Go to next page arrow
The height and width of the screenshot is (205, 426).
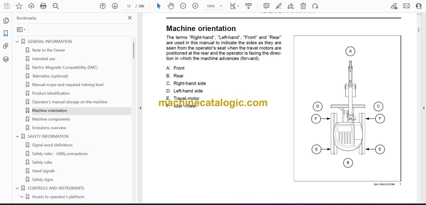pyautogui.click(x=115, y=6)
